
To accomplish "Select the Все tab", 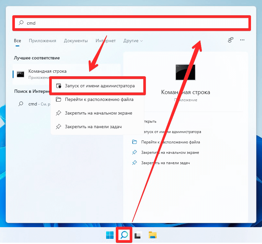I will 17,41.
